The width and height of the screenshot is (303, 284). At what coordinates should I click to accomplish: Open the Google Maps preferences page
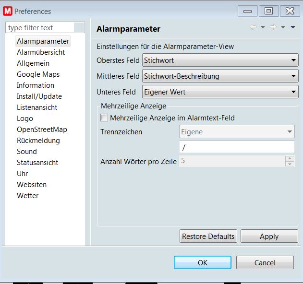[x=38, y=74]
